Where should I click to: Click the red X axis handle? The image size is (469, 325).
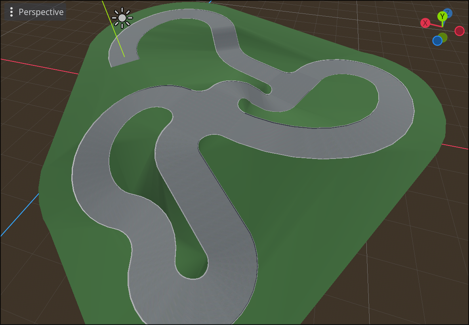click(x=425, y=23)
